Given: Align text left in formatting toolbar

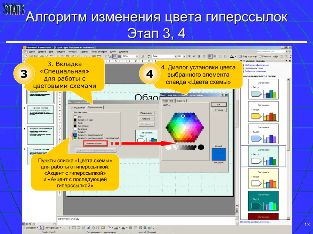Looking at the screenshot, I should [210, 56].
